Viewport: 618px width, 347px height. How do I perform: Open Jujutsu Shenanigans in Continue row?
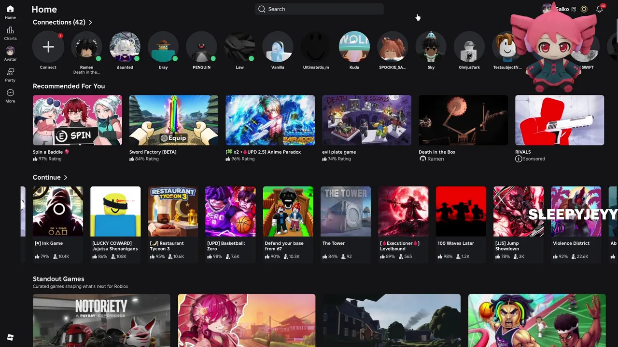pyautogui.click(x=115, y=212)
